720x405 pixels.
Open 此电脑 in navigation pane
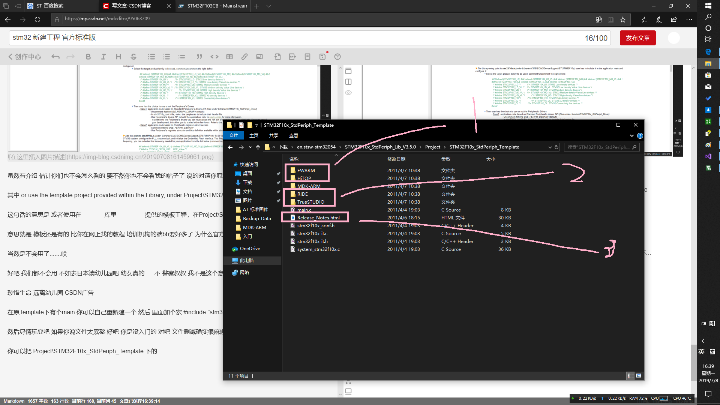(x=252, y=261)
